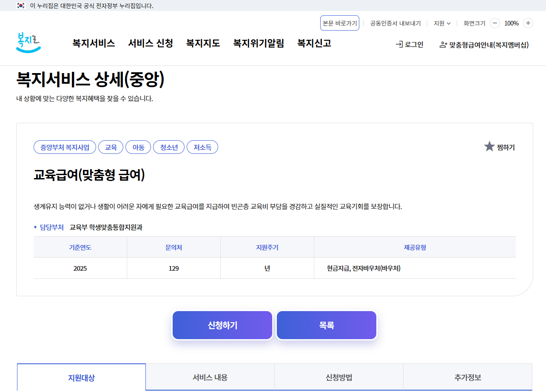
Task: Click the screen size decrease (−) icon
Action: coord(495,23)
